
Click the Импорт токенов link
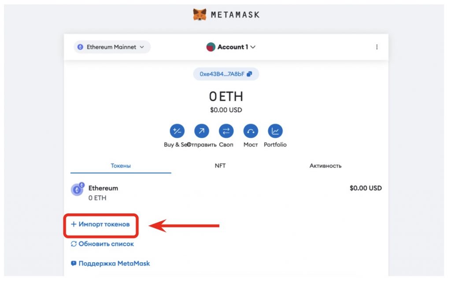click(100, 224)
